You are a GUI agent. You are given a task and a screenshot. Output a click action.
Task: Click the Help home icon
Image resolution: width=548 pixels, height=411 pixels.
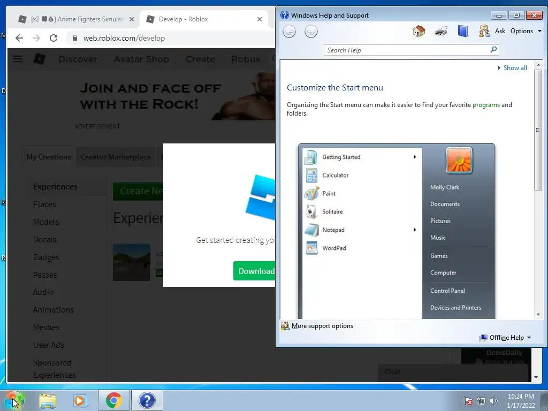point(418,31)
